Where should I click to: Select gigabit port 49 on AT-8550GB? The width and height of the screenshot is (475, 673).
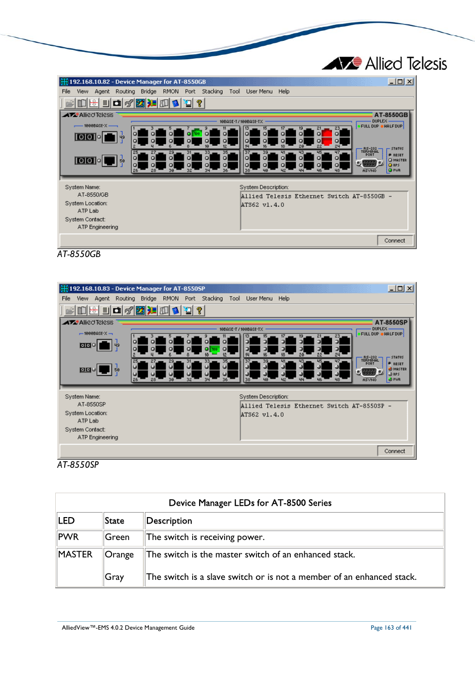110,137
